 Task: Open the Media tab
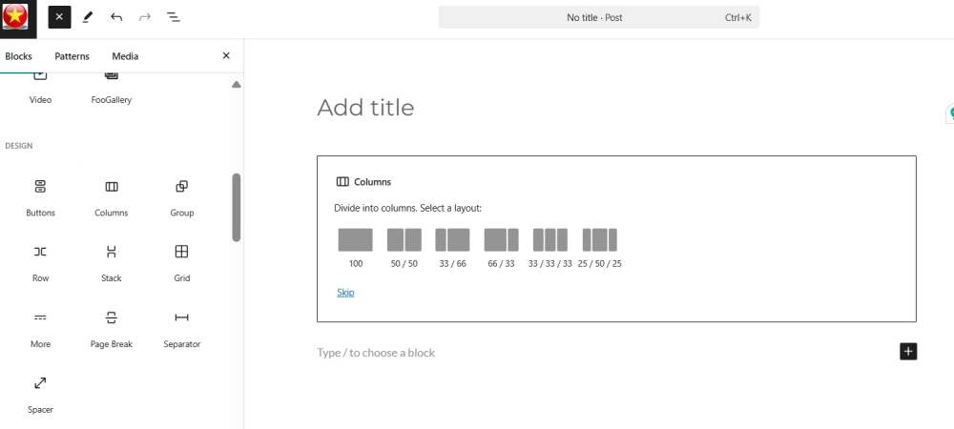click(125, 56)
